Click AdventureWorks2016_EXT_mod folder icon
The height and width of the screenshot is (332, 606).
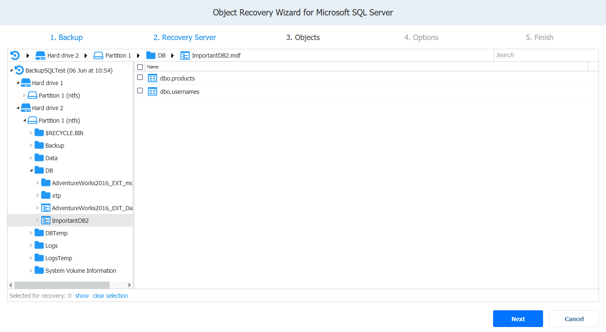46,183
